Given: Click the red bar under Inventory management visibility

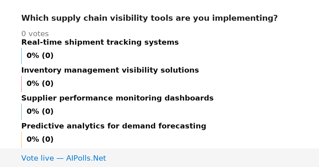Looking at the screenshot, I should [x=21, y=84].
